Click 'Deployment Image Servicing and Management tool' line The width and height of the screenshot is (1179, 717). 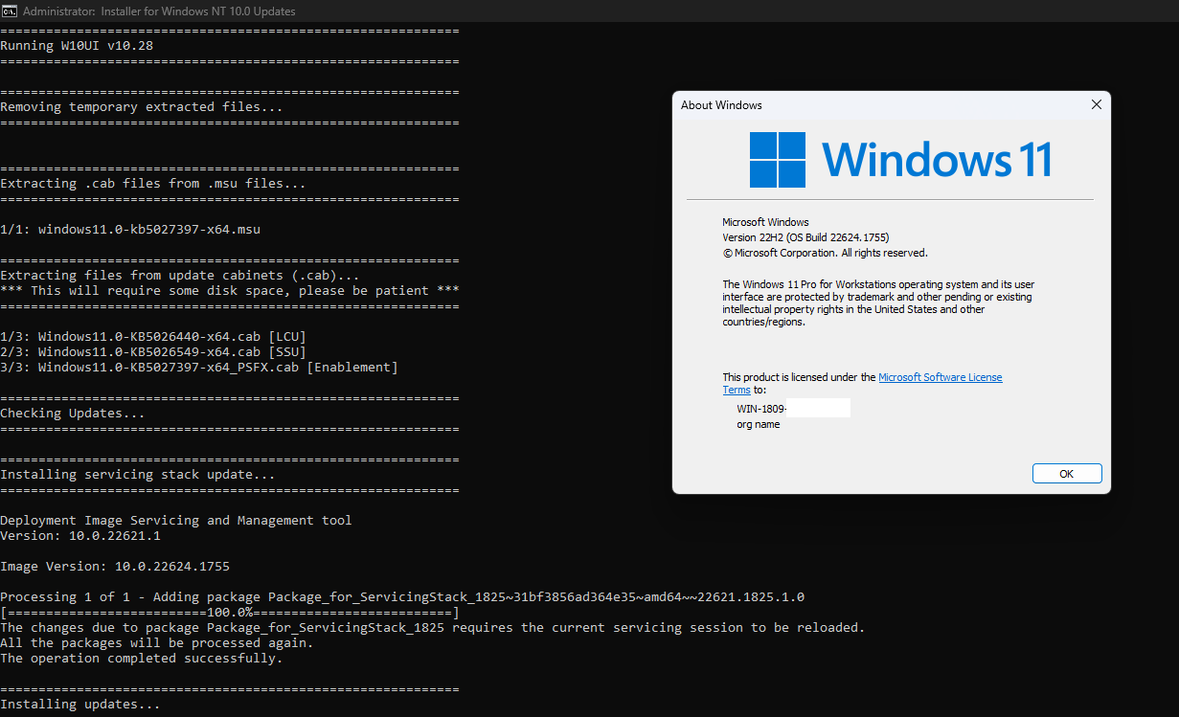(x=176, y=521)
